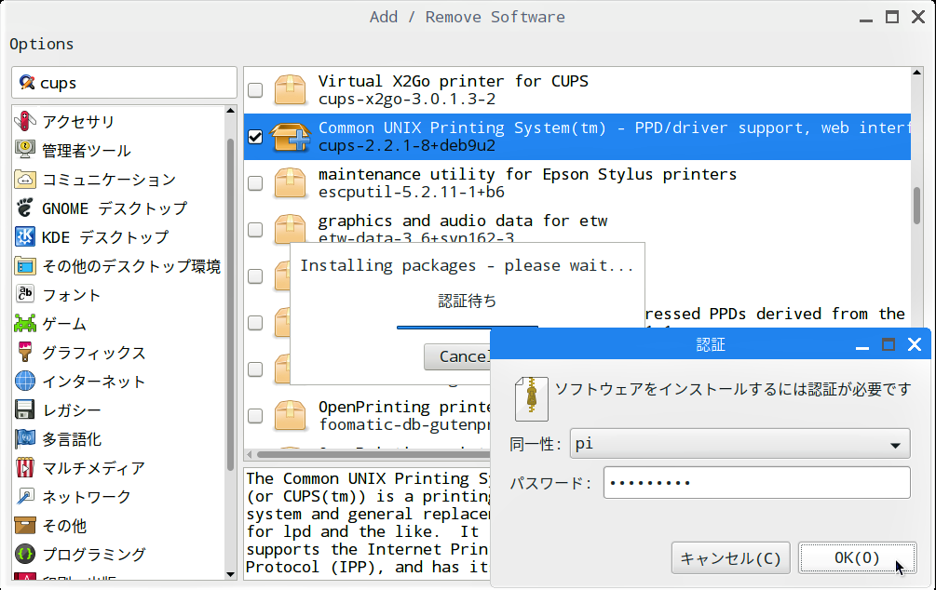Screen dimensions: 936x590
Task: Tick the checkbox left of the PPDs row
Action: click(x=255, y=322)
